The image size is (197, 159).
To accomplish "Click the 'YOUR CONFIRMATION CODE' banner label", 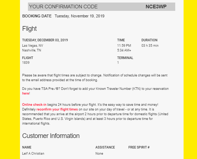I will pyautogui.click(x=63, y=7).
